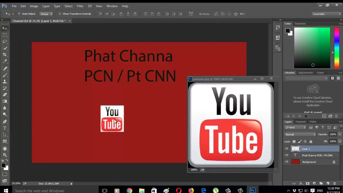This screenshot has width=343, height=193.
Task: Open the Normal blend mode dropdown
Action: (x=300, y=134)
